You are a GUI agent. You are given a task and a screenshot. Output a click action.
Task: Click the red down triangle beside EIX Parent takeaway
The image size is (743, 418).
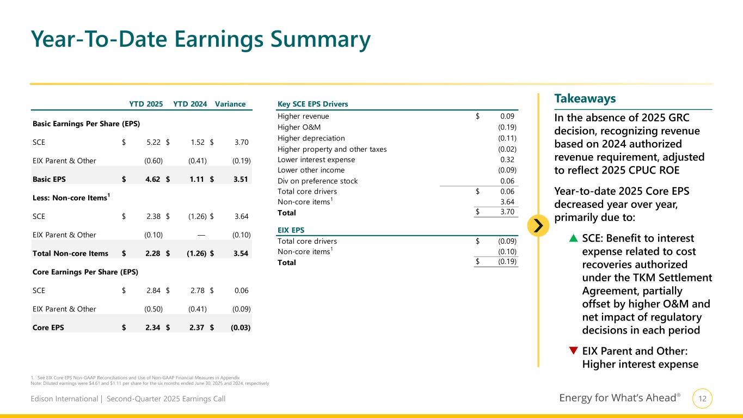point(574,352)
